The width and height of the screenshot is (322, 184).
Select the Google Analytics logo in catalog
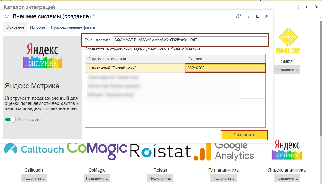[x=224, y=151]
